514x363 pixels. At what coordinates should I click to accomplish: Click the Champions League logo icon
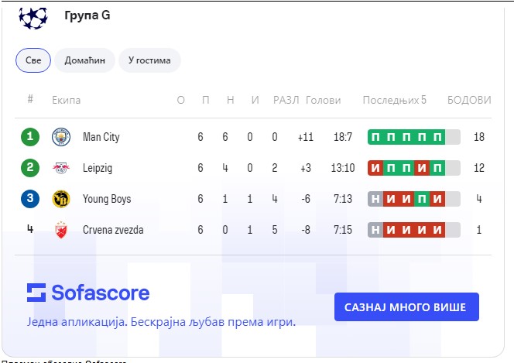[33, 17]
